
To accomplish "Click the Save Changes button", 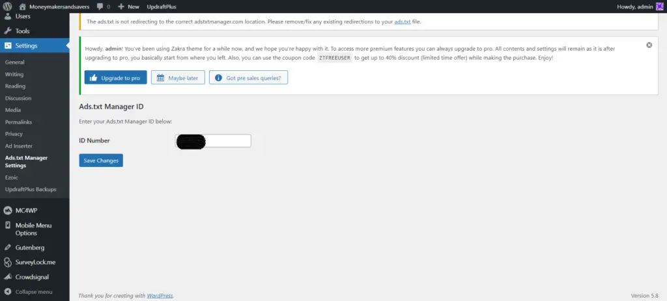I will point(101,161).
